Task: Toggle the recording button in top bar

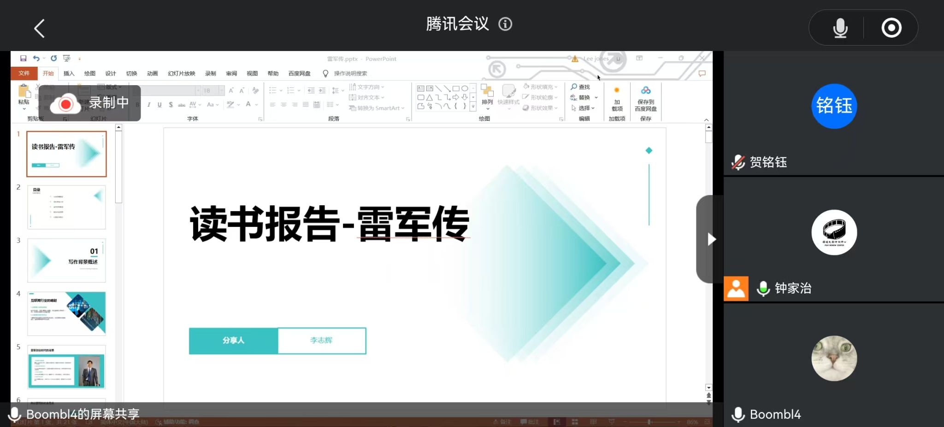Action: (891, 28)
